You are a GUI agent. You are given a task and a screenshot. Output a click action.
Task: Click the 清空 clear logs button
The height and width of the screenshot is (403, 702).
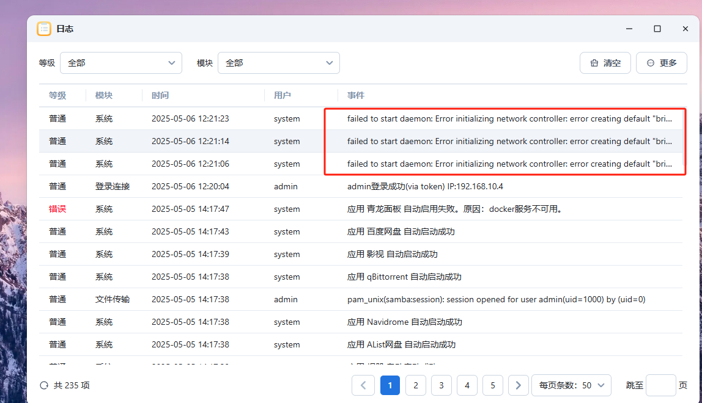(x=605, y=63)
